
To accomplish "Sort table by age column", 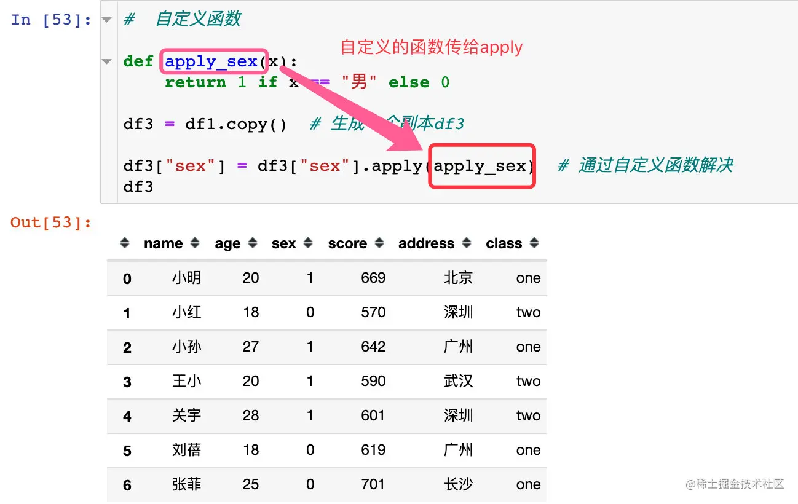I will coord(252,243).
